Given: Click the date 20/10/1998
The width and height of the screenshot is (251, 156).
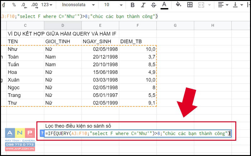Looking at the screenshot, I should [100, 65].
